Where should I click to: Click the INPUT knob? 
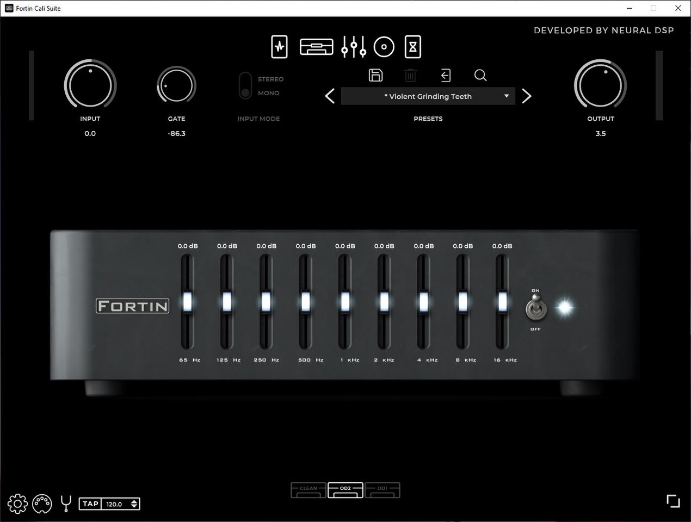pyautogui.click(x=90, y=85)
